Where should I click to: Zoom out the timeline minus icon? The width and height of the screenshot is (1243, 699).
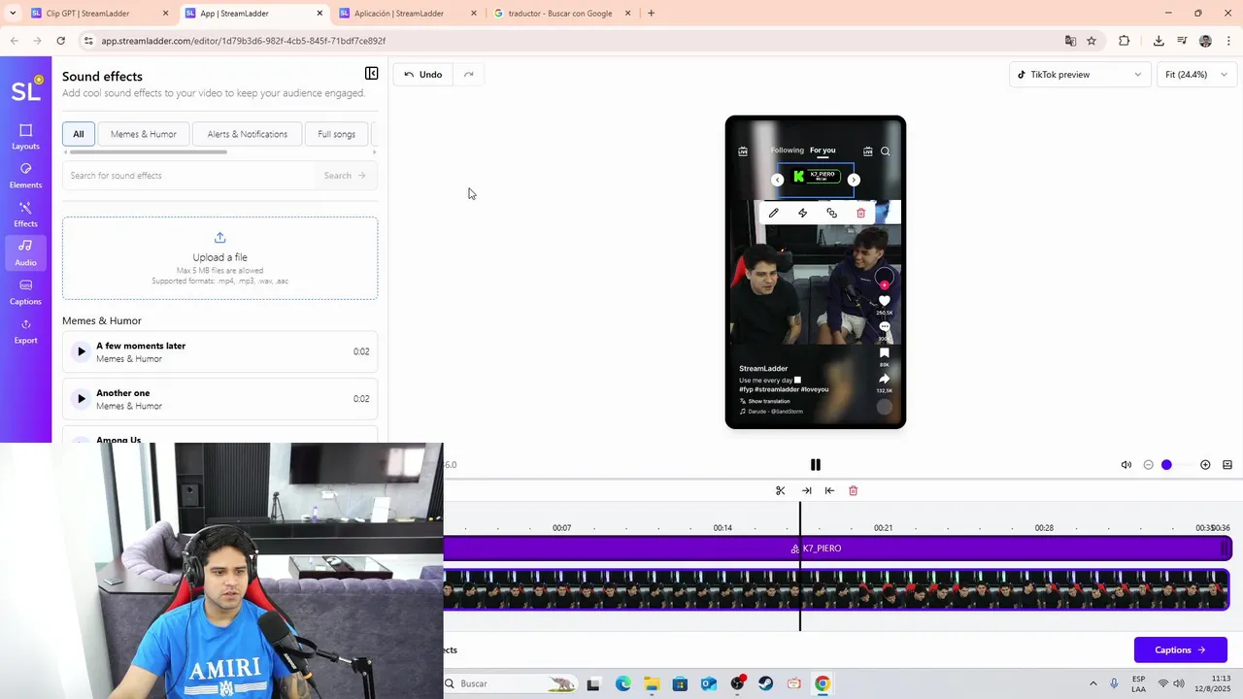[x=1148, y=465]
